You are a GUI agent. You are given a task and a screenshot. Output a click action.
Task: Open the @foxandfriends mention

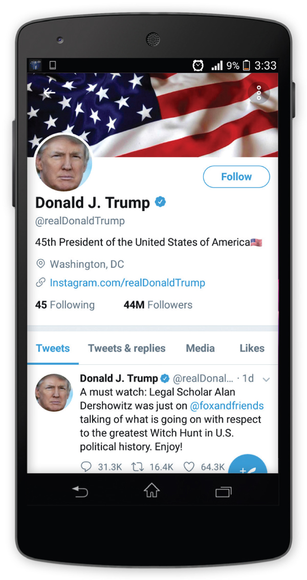click(227, 406)
